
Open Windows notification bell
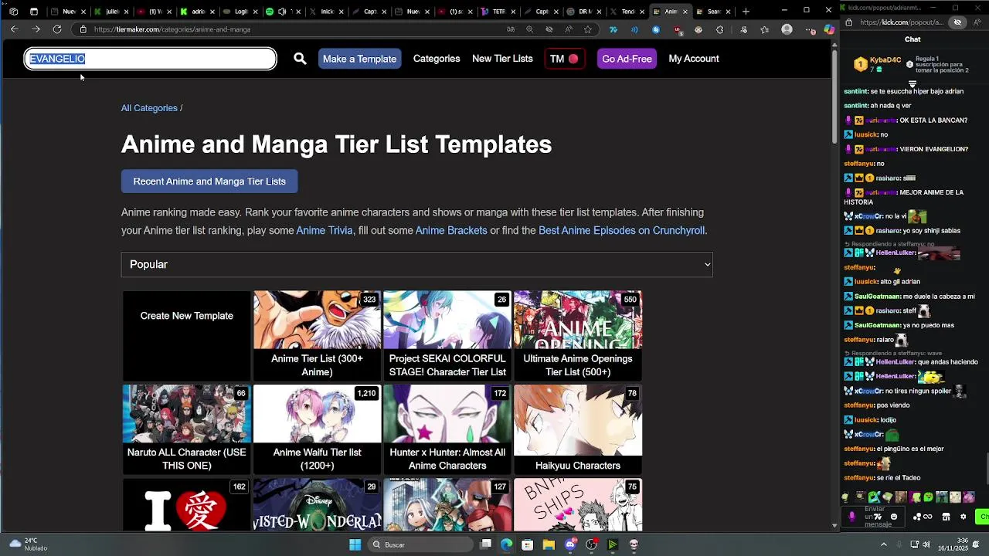pyautogui.click(x=977, y=544)
